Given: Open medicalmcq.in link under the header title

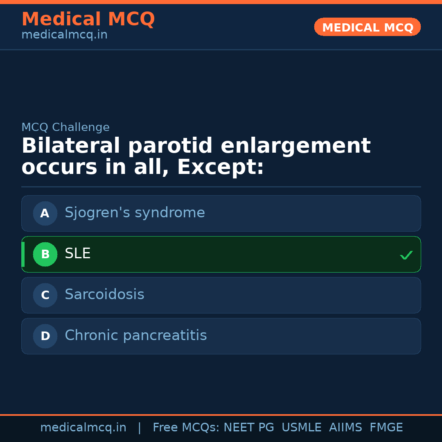Looking at the screenshot, I should tap(64, 35).
